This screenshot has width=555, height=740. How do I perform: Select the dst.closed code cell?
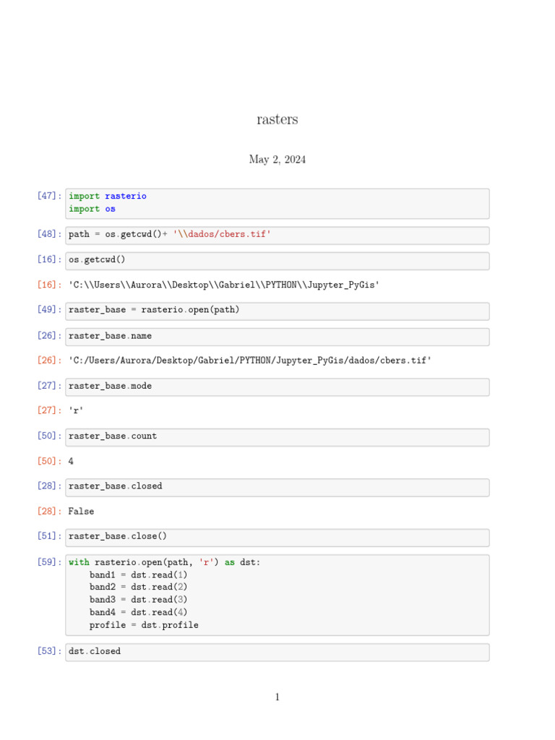pyautogui.click(x=277, y=652)
